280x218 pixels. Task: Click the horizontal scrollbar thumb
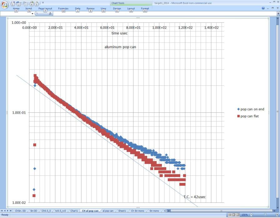(222, 211)
